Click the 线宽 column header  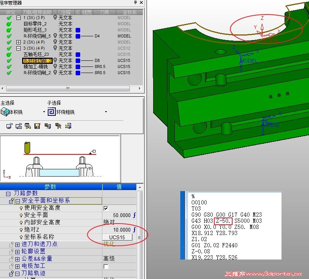tap(87, 12)
